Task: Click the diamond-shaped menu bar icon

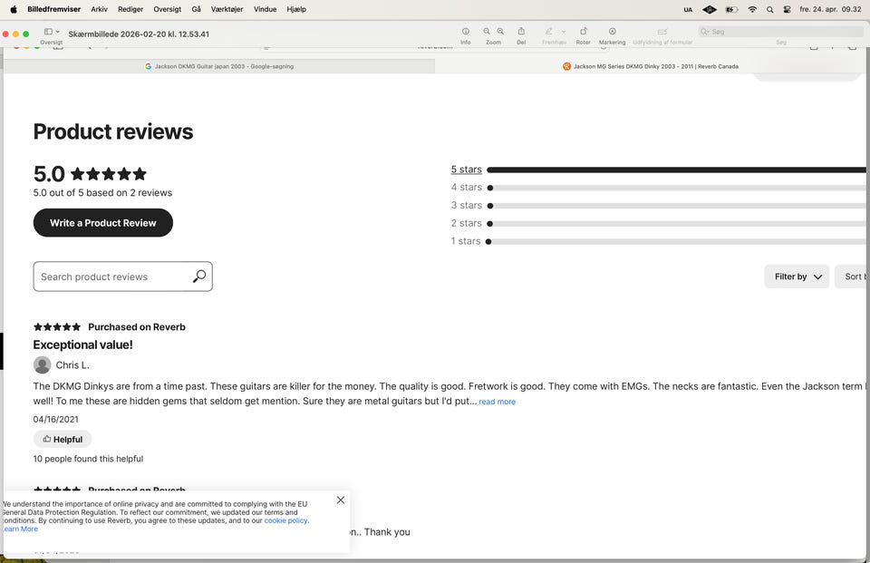Action: pyautogui.click(x=709, y=9)
